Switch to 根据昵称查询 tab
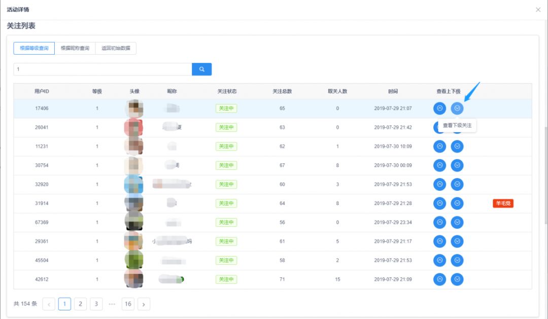This screenshot has height=319, width=548. (x=75, y=48)
